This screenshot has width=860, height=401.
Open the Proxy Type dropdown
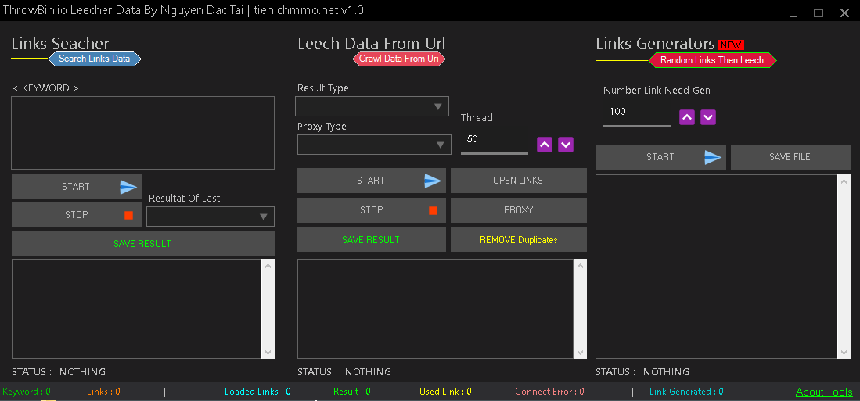click(374, 145)
